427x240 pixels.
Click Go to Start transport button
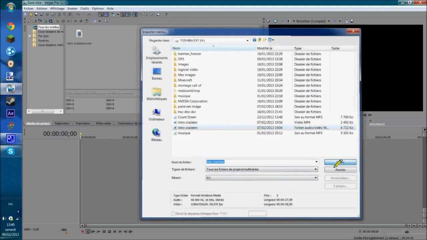point(115,231)
